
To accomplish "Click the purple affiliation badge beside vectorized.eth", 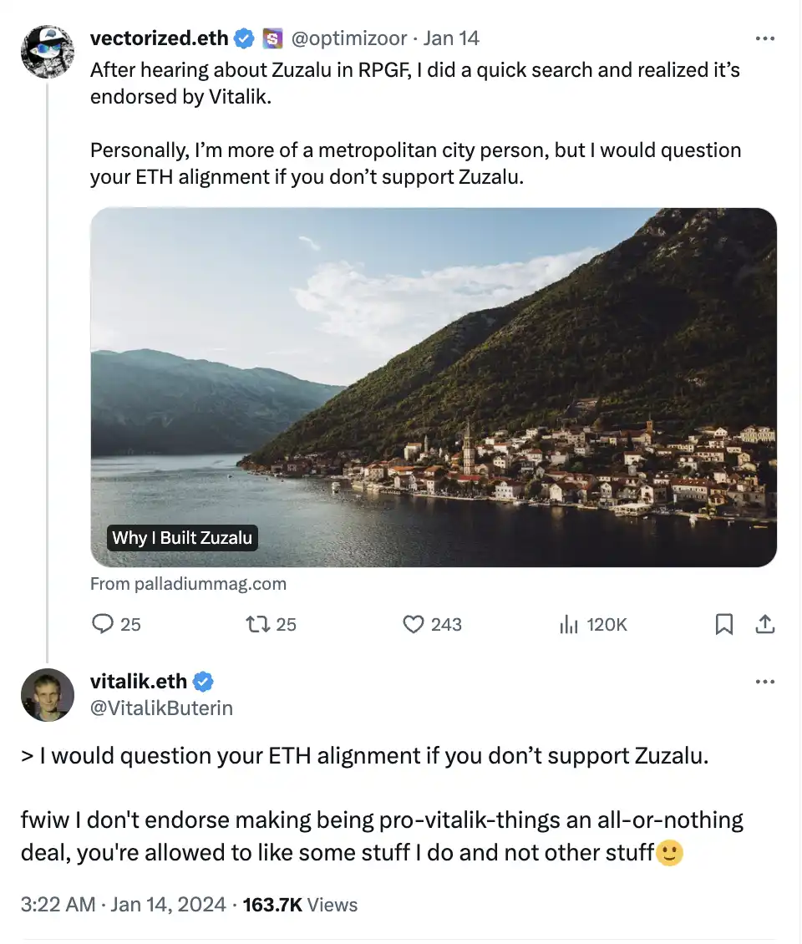I will [272, 38].
